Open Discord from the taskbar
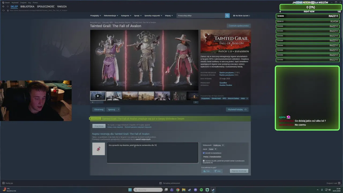 click(x=195, y=190)
